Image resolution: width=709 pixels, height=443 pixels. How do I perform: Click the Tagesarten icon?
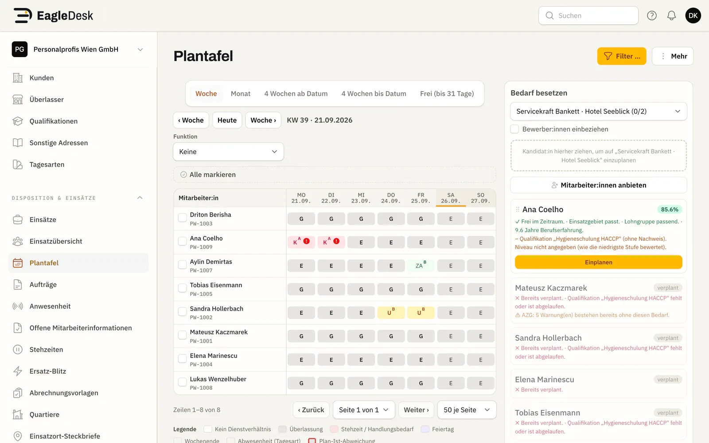[x=18, y=164]
